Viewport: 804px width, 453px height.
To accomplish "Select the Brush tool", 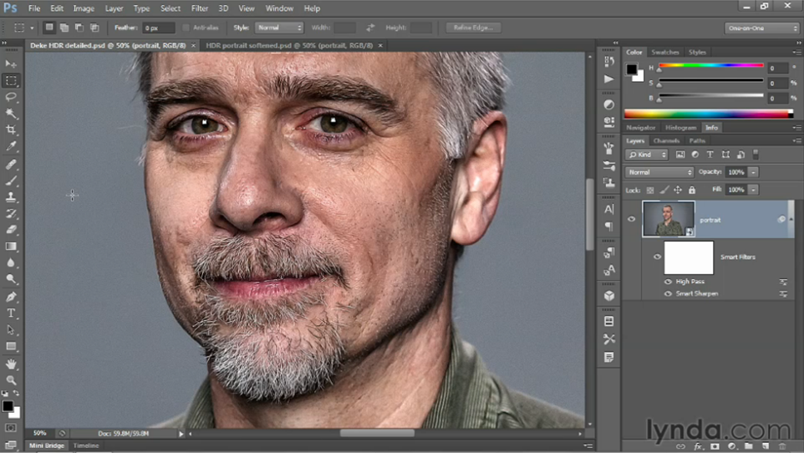I will coord(11,181).
